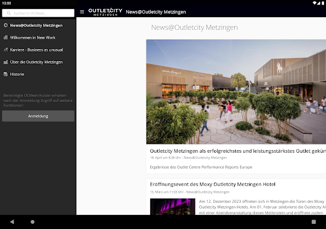This screenshot has height=229, width=326.
Task: Tap the recent apps square button
Action: pyautogui.click(x=314, y=222)
